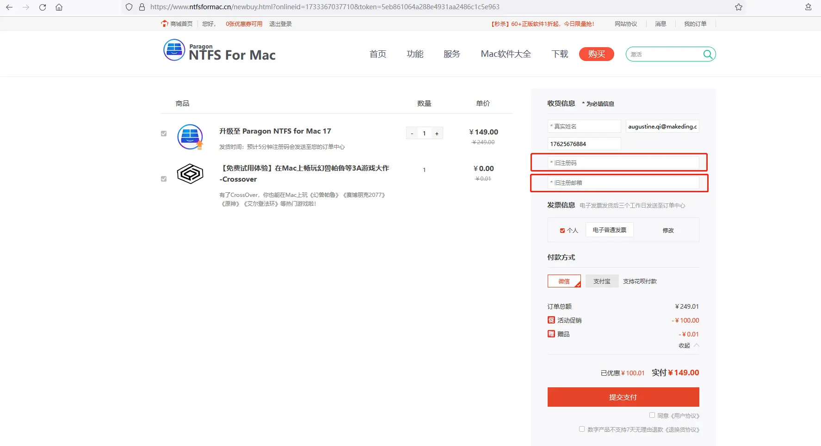
Task: Click the 支持花呗付款 text
Action: point(640,281)
